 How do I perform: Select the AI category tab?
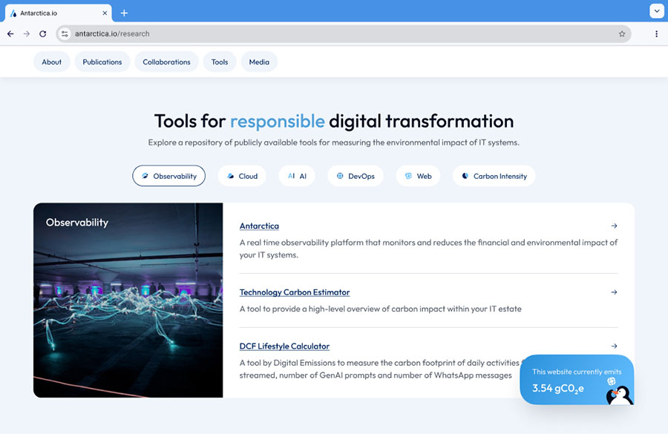click(297, 176)
